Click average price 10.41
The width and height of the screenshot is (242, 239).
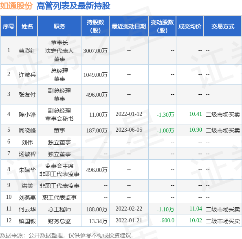(x=196, y=114)
